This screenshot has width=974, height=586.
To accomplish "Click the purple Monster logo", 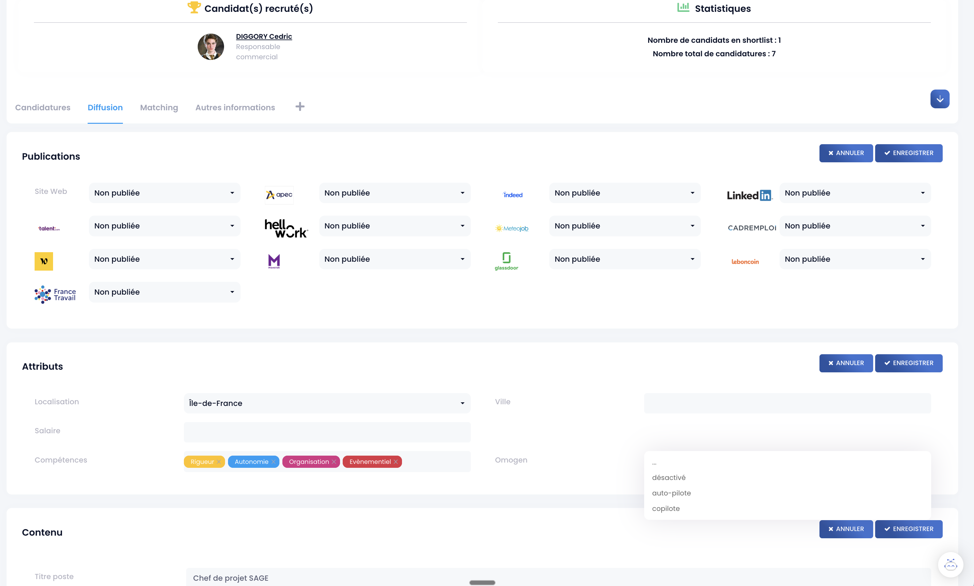I will tap(274, 261).
